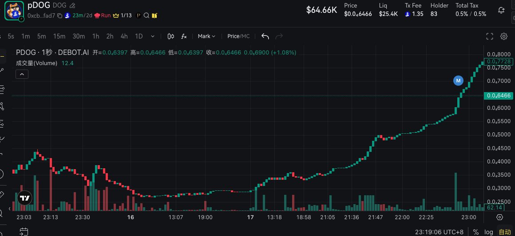Screen dimensions: 515x236
Task: Click the blue chain icon beside Tx Fee 1.35
Action: [407, 14]
